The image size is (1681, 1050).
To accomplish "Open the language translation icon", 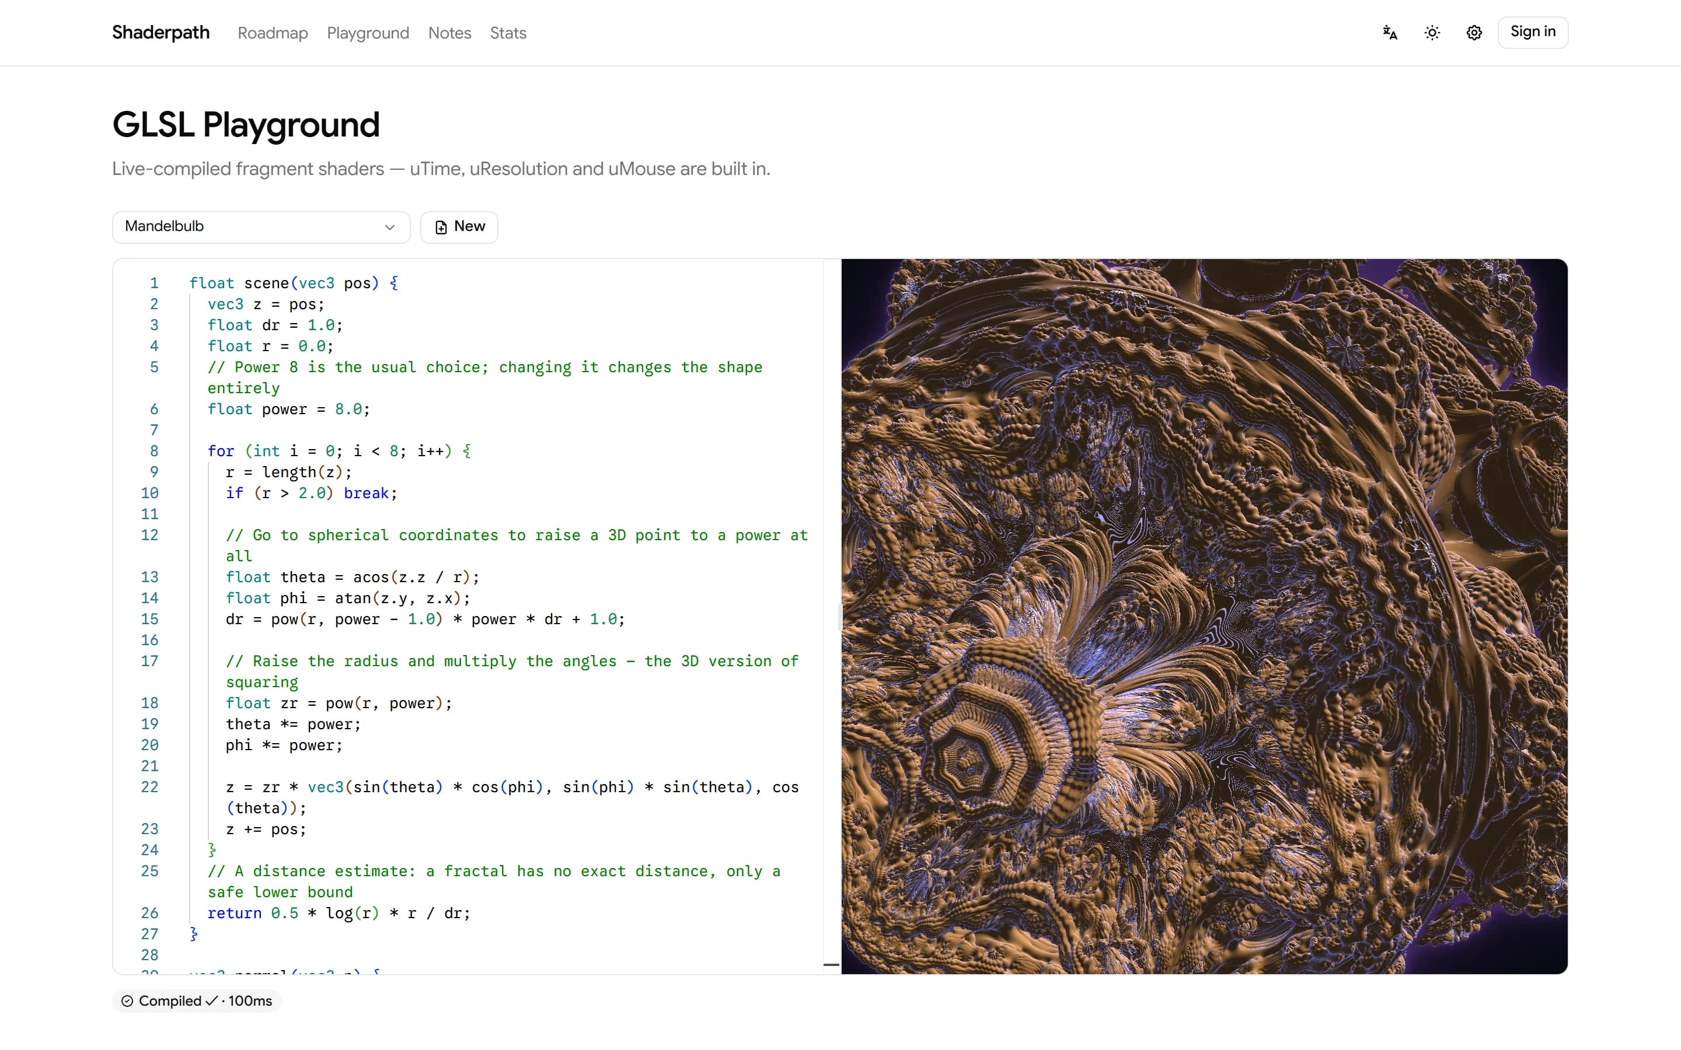I will tap(1390, 33).
